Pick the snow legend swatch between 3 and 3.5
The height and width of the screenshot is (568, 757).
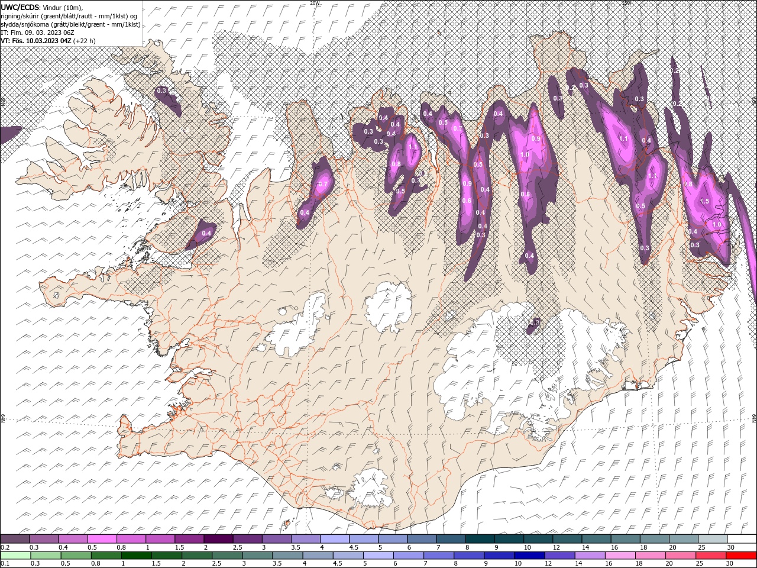[x=276, y=539]
